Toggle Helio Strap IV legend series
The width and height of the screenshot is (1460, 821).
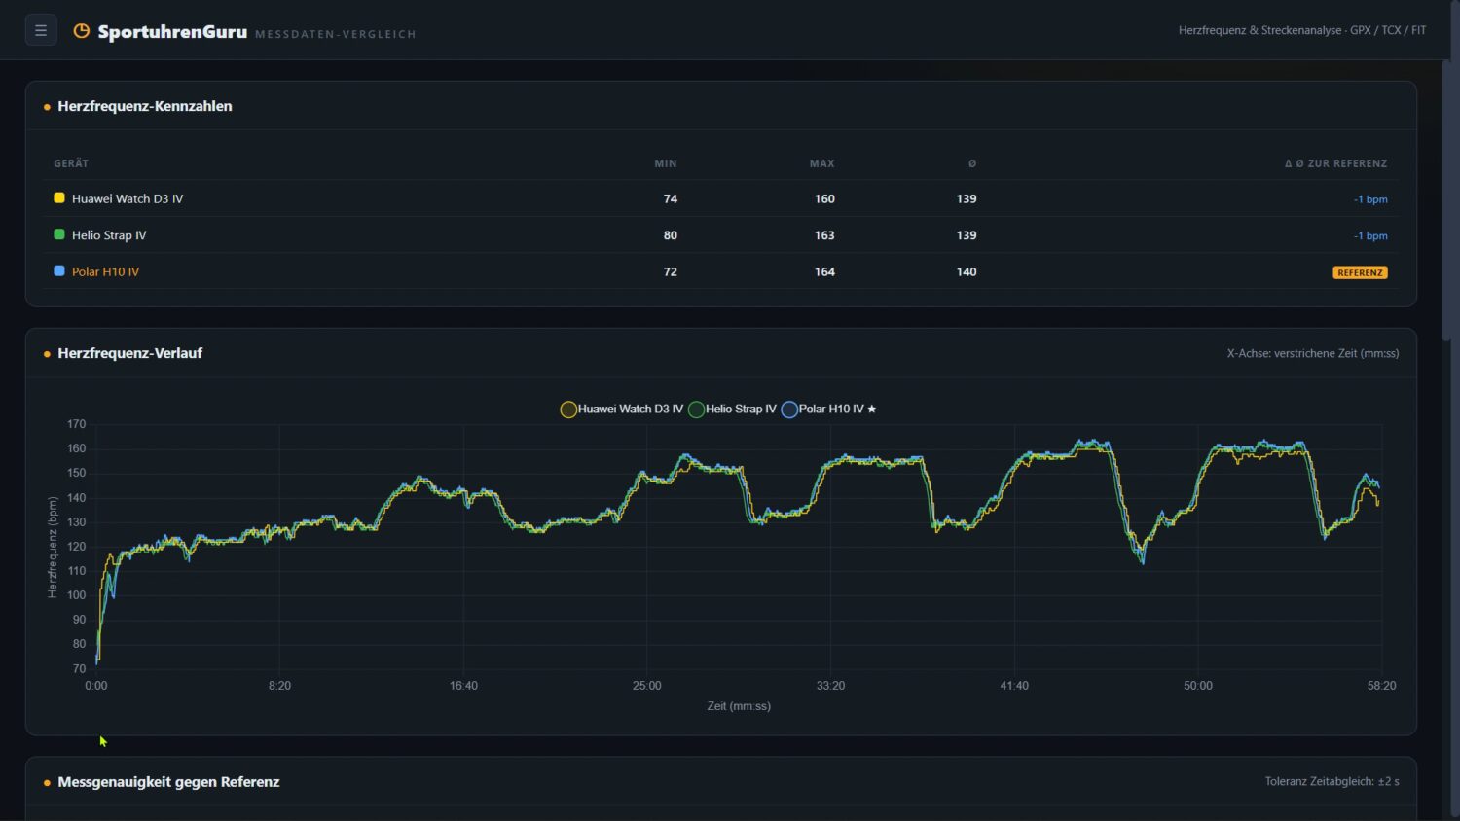click(x=732, y=410)
